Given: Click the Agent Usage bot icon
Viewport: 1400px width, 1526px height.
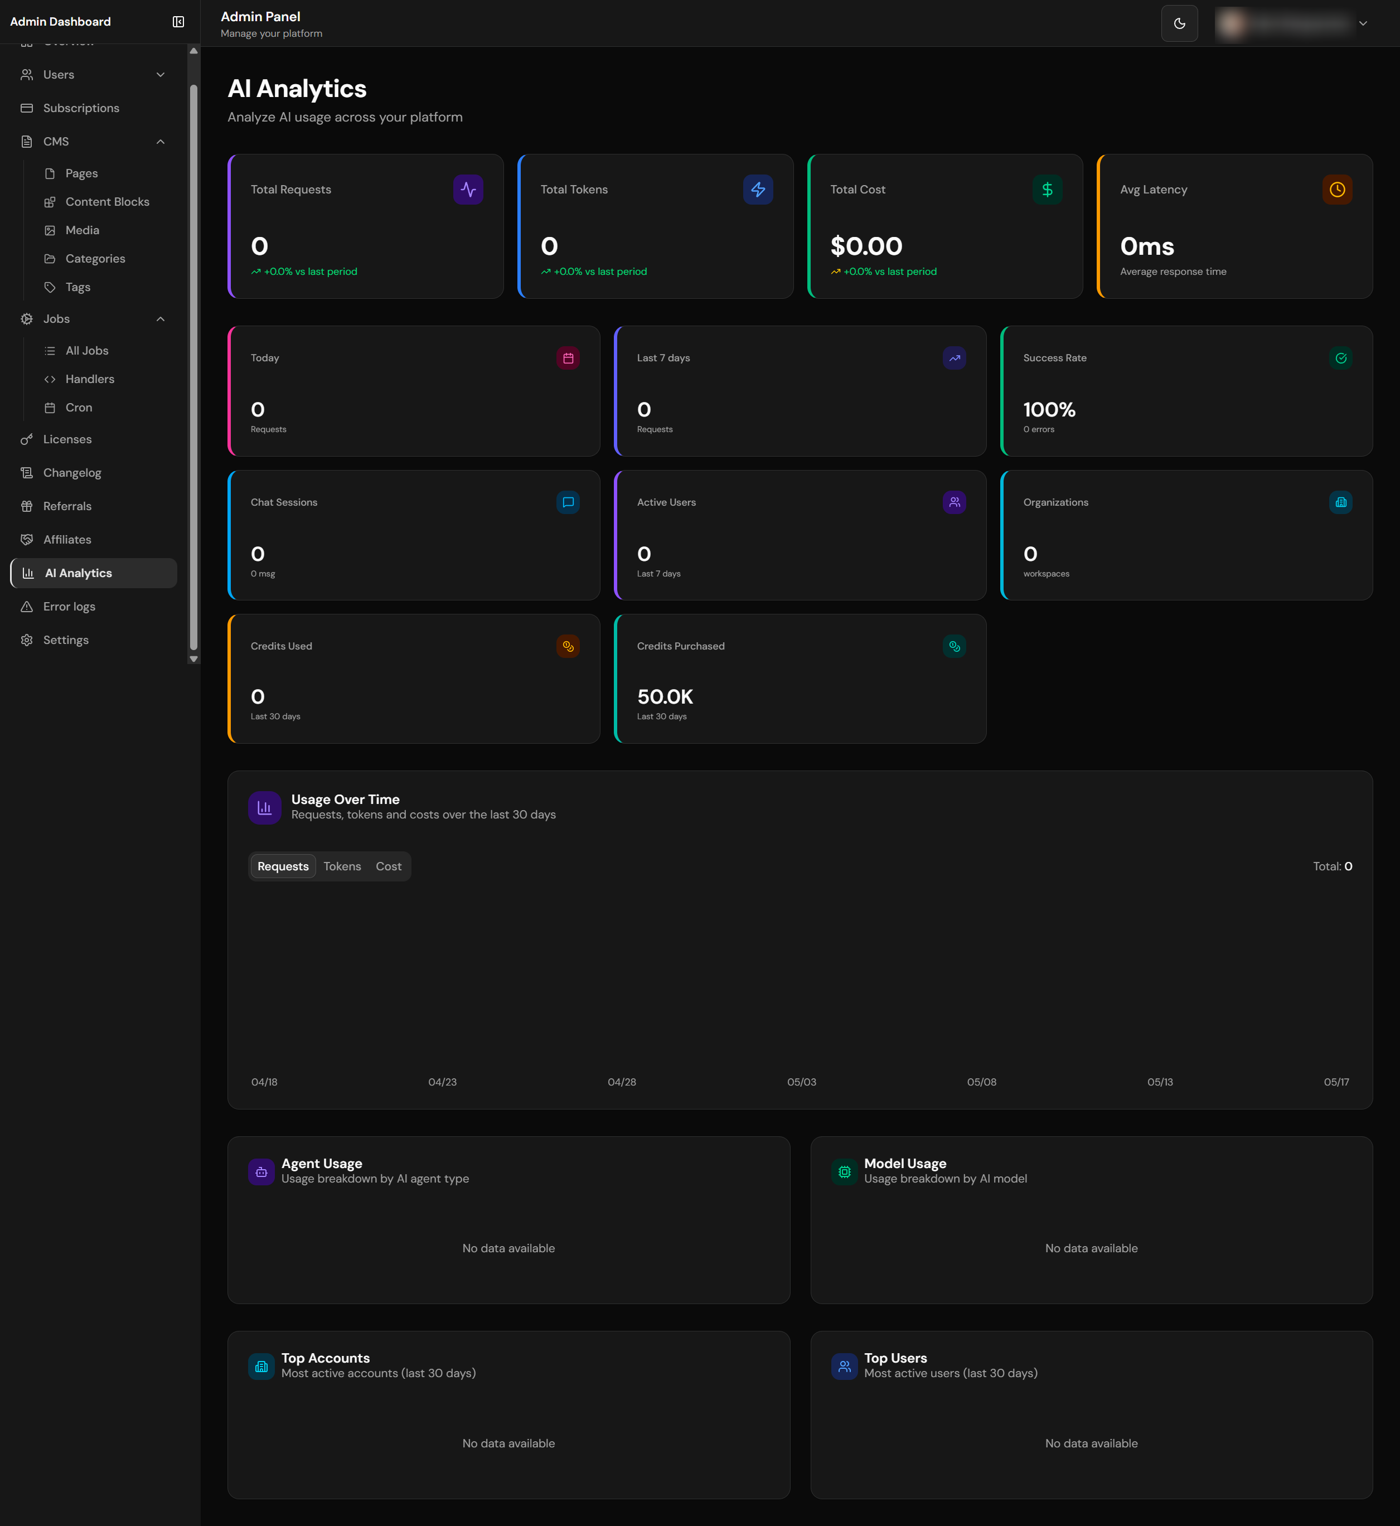Looking at the screenshot, I should pyautogui.click(x=261, y=1172).
